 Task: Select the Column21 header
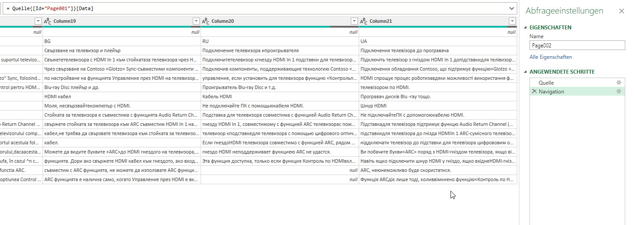[438, 21]
